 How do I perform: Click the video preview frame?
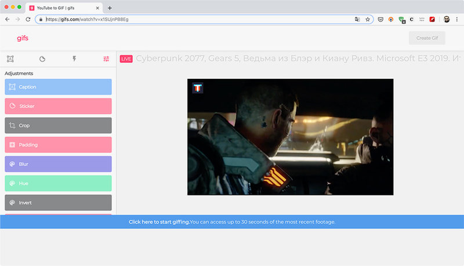pyautogui.click(x=291, y=137)
